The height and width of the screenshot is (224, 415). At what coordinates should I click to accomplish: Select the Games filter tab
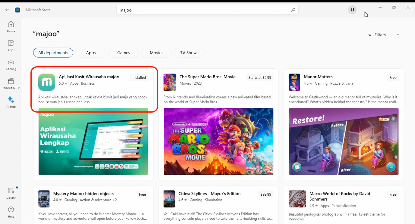[x=124, y=53]
